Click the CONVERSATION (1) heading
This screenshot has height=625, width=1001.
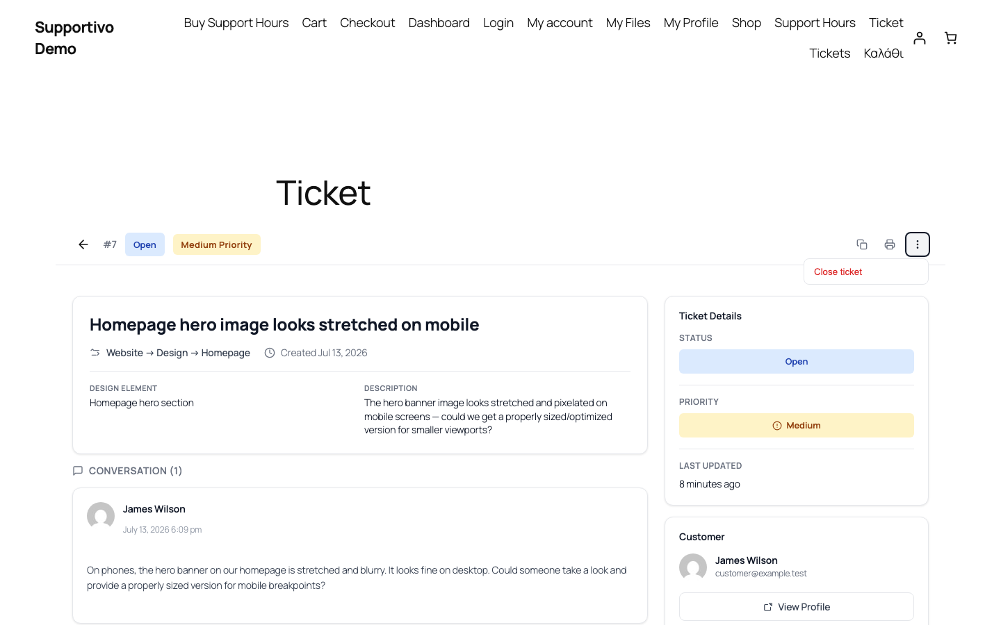(x=136, y=471)
